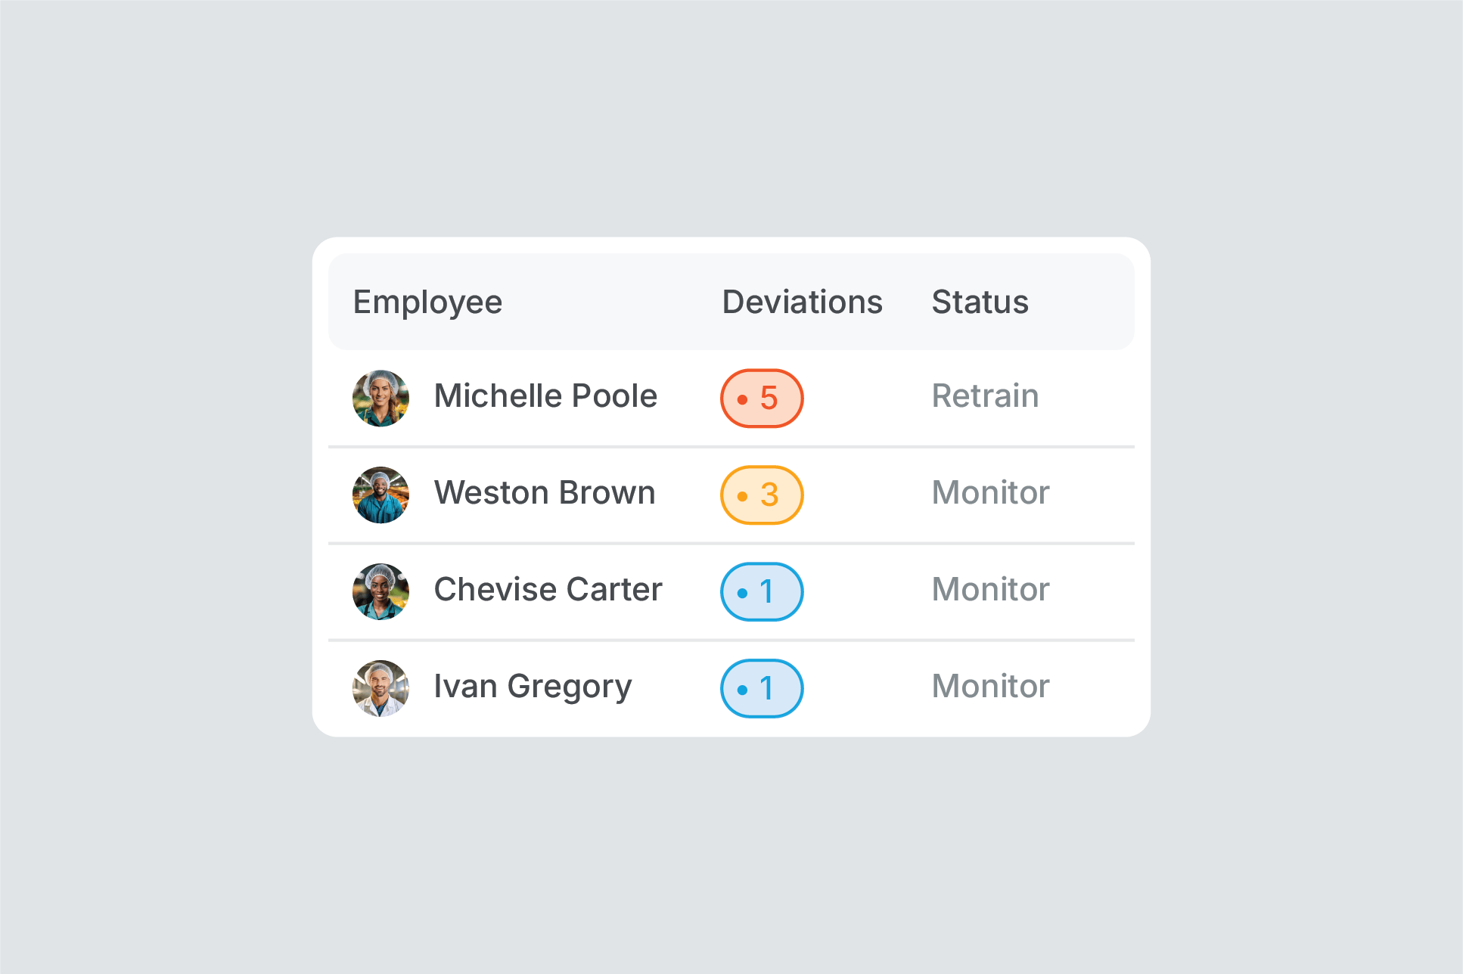Click Michelle Poole's avatar photo
This screenshot has width=1463, height=974.
tap(381, 398)
